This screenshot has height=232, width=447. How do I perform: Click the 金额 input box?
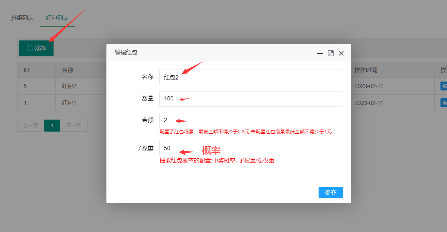pyautogui.click(x=251, y=120)
